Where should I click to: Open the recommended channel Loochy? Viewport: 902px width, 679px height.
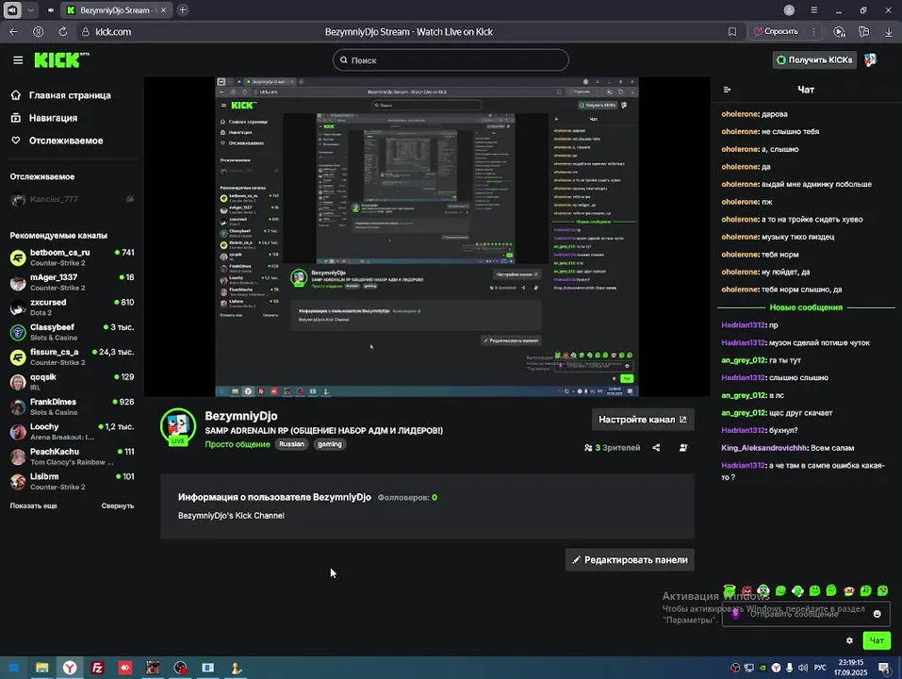pos(72,432)
